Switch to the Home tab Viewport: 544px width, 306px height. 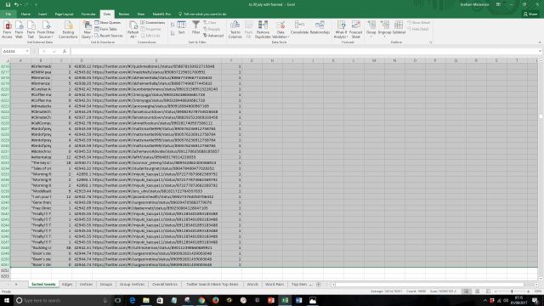tap(25, 14)
